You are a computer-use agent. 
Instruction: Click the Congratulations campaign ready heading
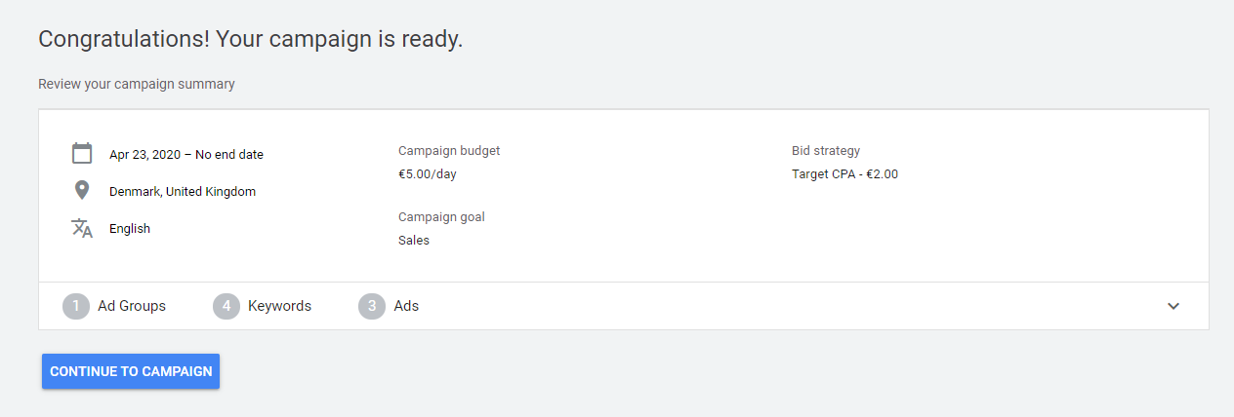tap(250, 40)
